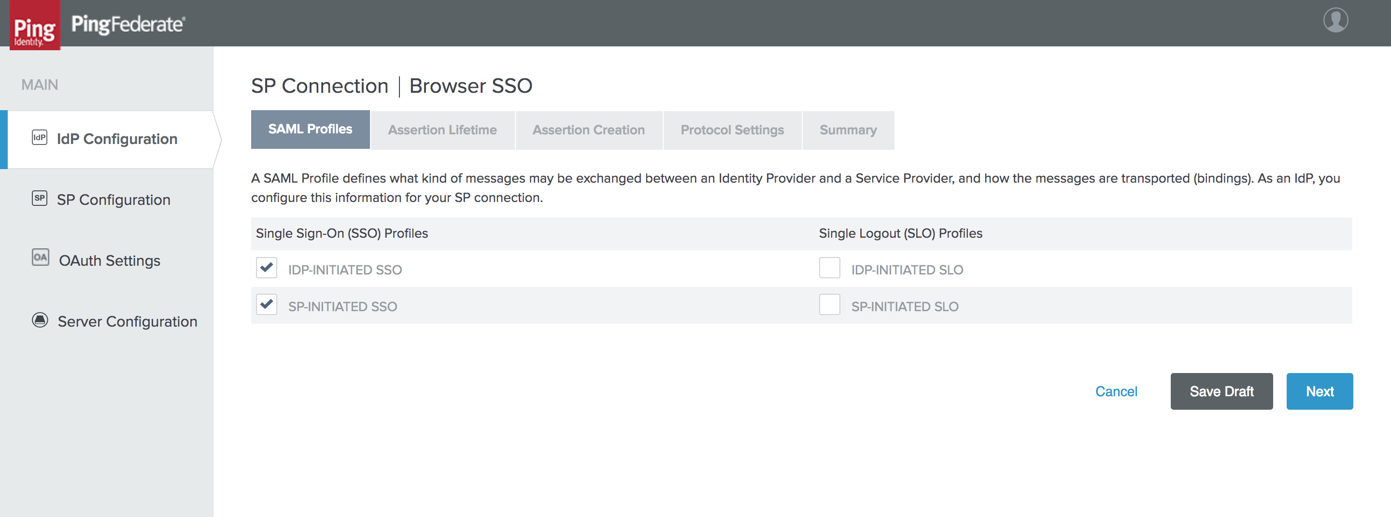Click the IdP icon in sidebar
The height and width of the screenshot is (517, 1391).
pyautogui.click(x=40, y=138)
